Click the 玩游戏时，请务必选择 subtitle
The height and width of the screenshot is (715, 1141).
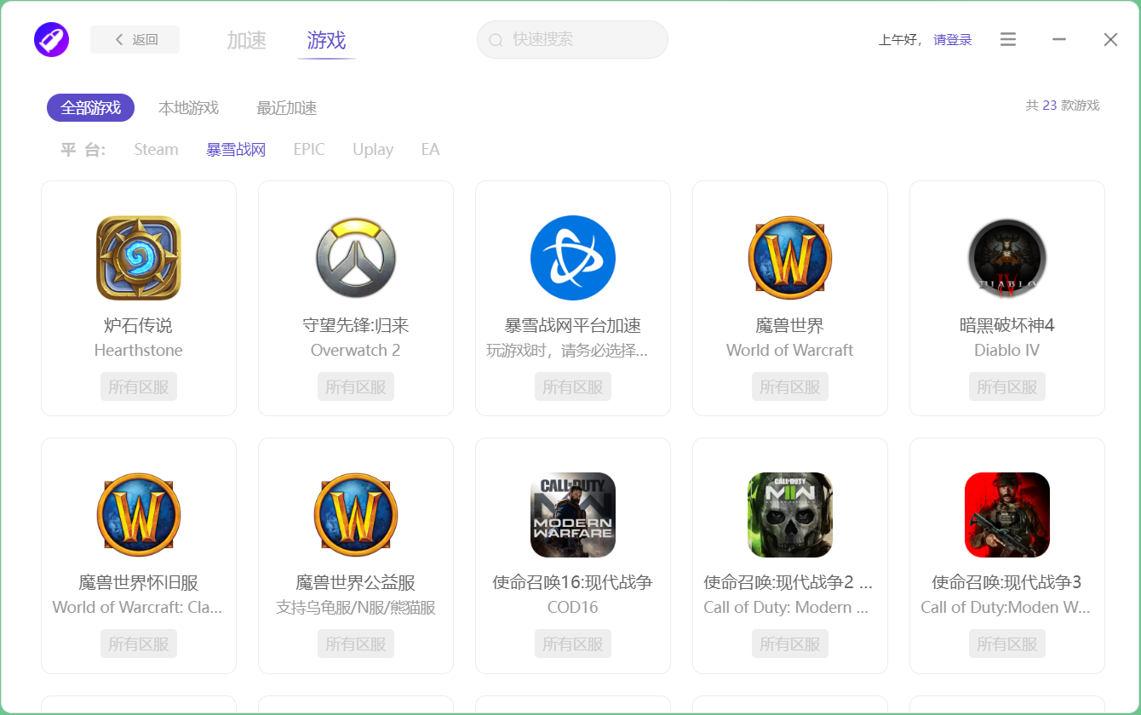pos(567,350)
